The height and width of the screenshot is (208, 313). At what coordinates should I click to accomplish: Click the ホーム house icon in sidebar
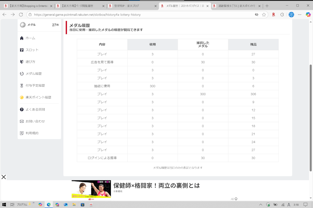click(x=22, y=38)
